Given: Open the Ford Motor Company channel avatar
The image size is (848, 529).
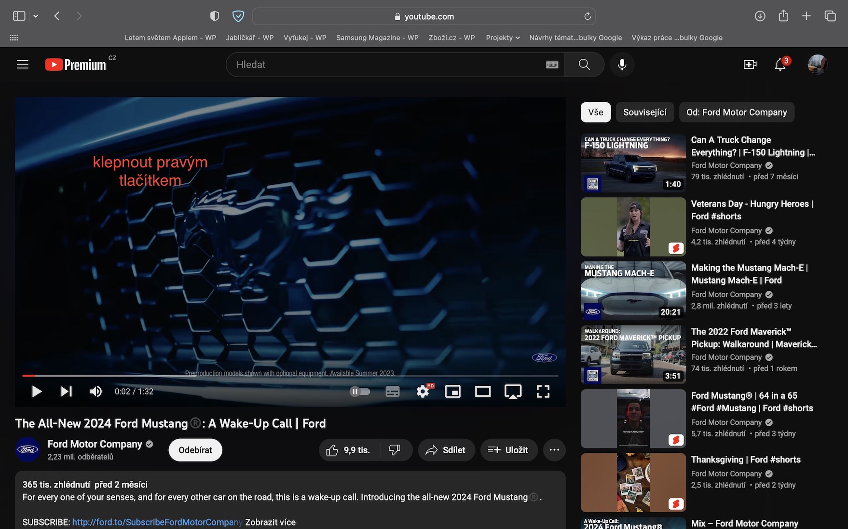Looking at the screenshot, I should click(x=27, y=449).
